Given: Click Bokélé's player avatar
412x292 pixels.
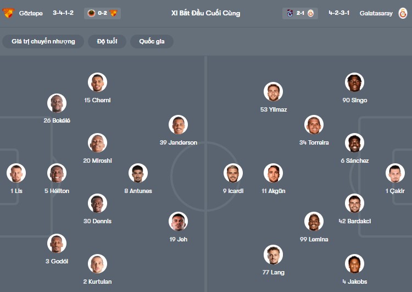Looking at the screenshot, I should coord(57,103).
